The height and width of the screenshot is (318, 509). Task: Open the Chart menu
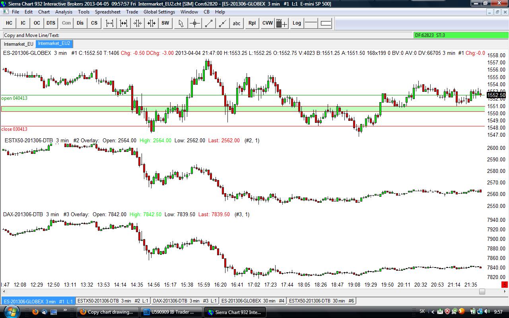pyautogui.click(x=44, y=12)
